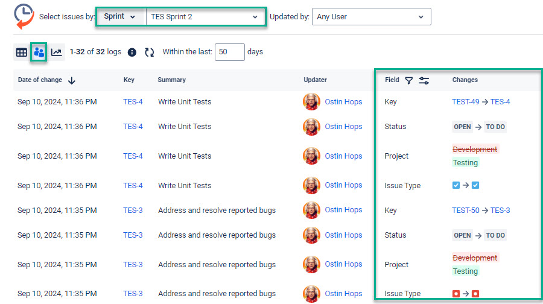
Task: Open the TES Sprint 2 dropdown
Action: click(204, 17)
